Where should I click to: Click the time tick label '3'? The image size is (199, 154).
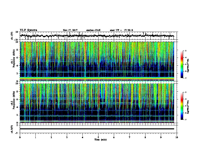tap(67, 137)
